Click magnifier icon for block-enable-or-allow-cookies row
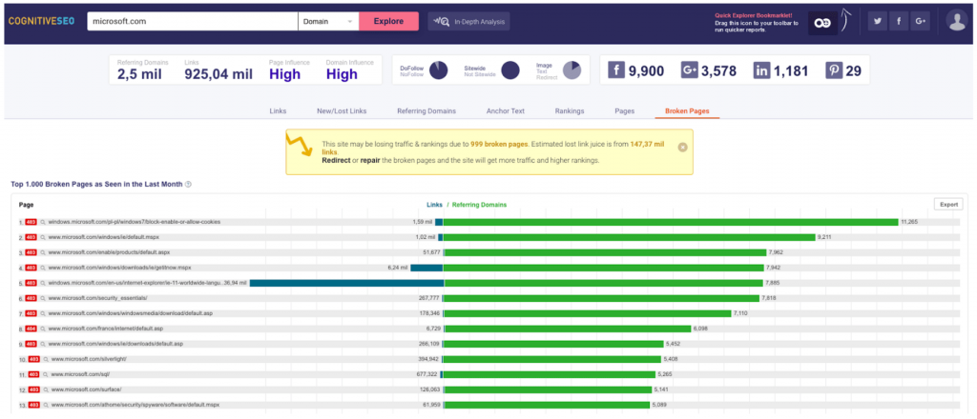Screen dimensions: 977x419 point(43,222)
